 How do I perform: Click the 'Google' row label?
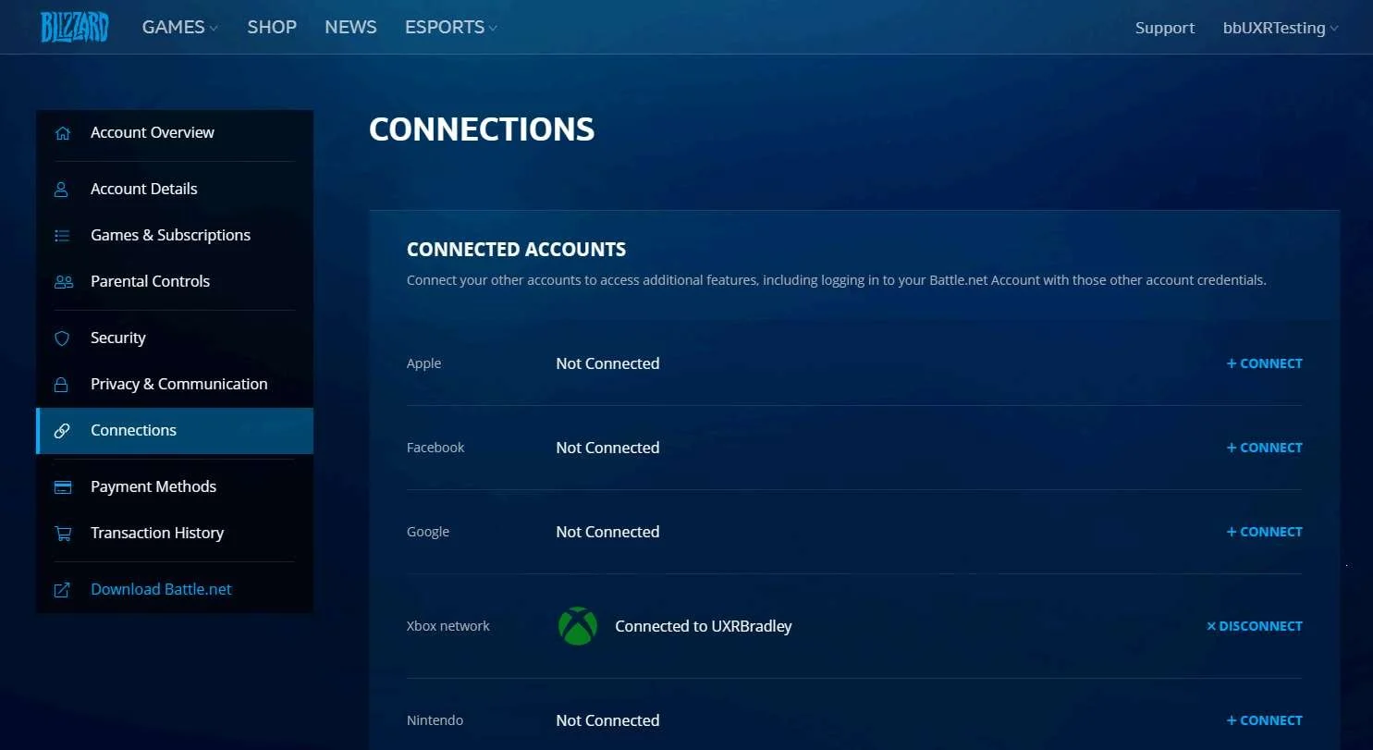coord(428,533)
